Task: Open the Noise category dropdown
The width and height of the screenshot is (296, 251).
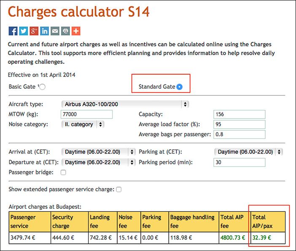Action: pos(83,124)
